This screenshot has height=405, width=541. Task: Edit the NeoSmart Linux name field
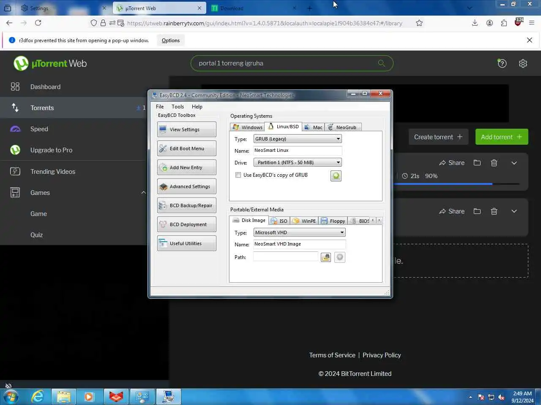298,151
